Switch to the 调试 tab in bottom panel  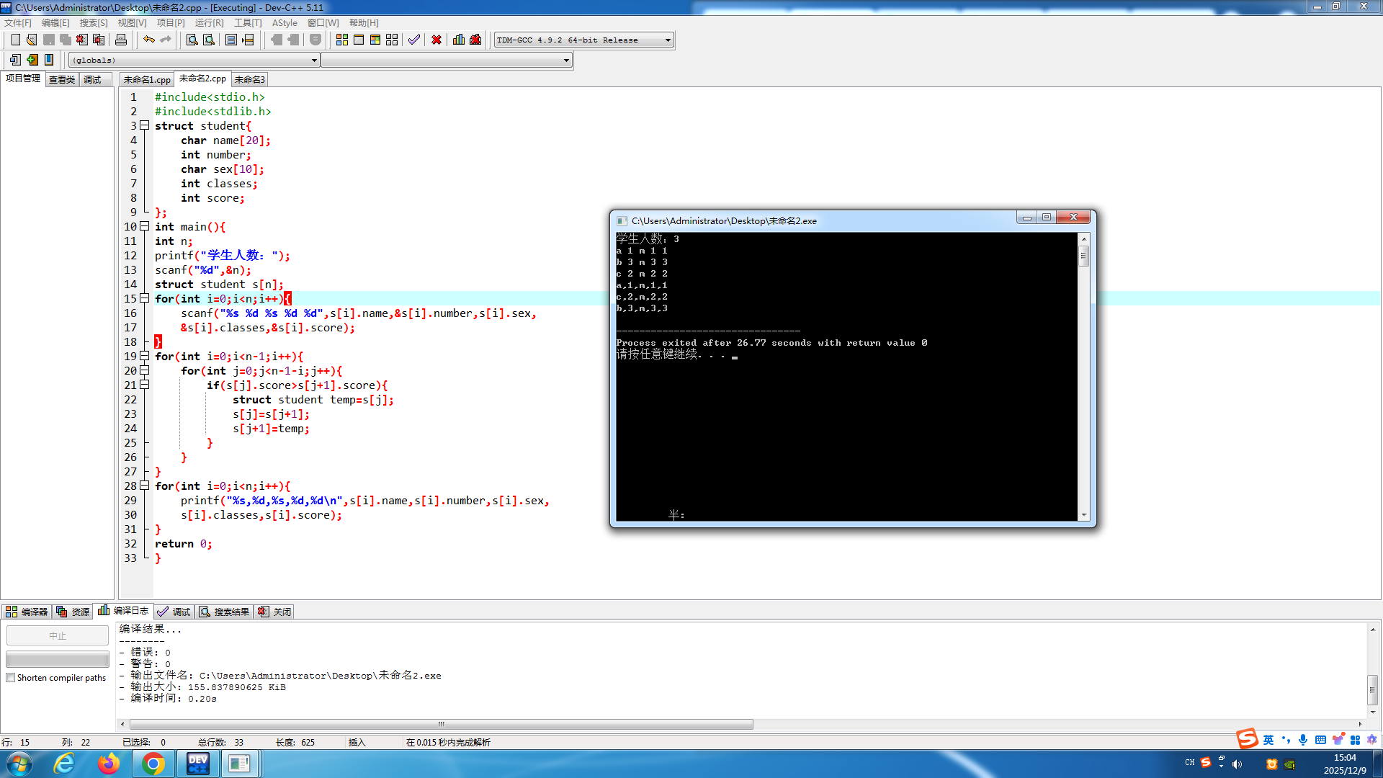(174, 612)
